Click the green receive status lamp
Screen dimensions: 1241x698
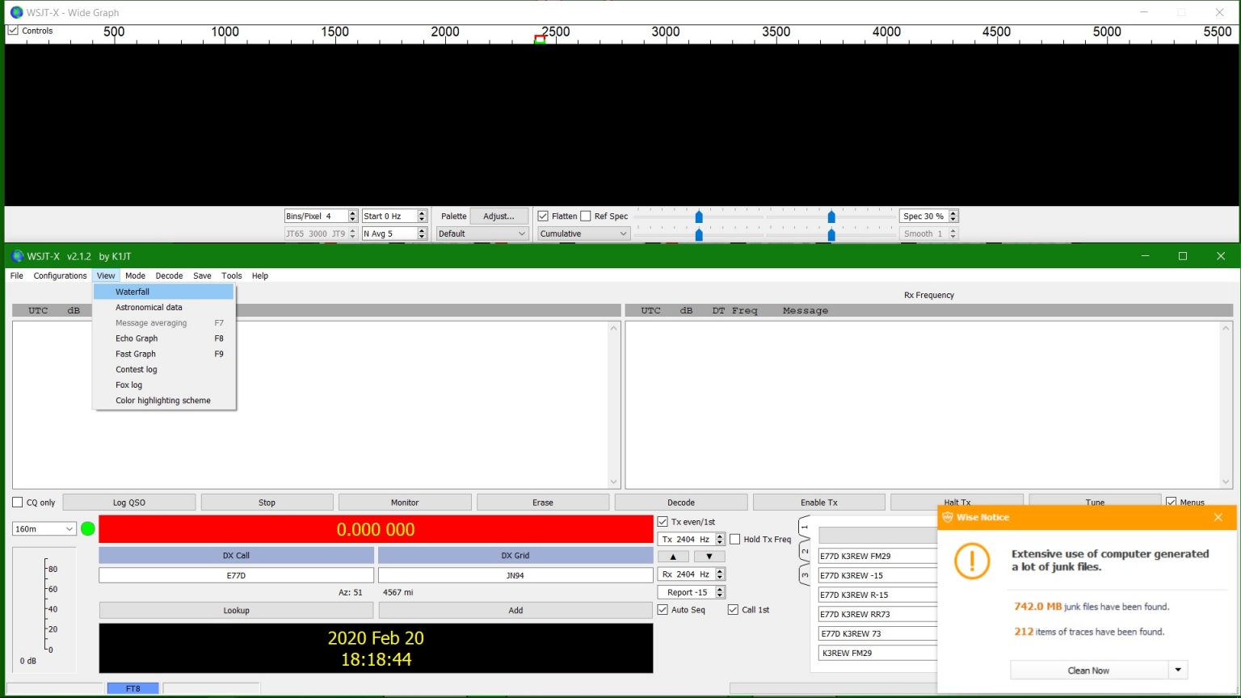87,528
